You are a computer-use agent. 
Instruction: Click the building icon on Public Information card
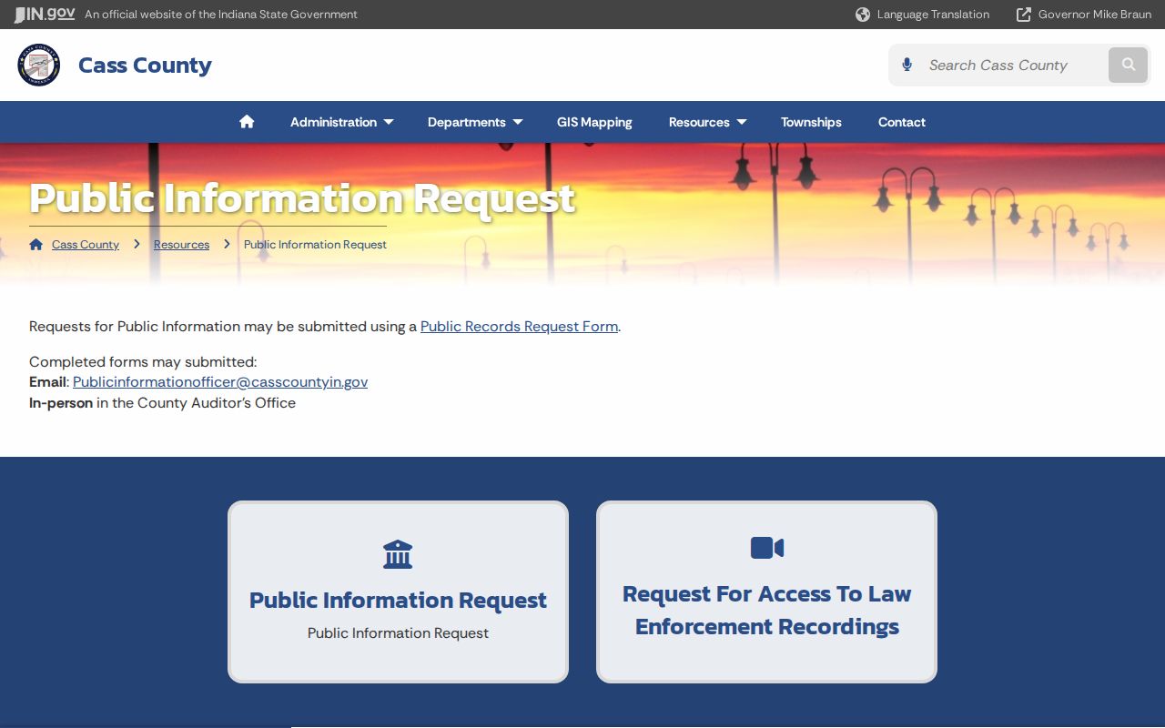[398, 554]
